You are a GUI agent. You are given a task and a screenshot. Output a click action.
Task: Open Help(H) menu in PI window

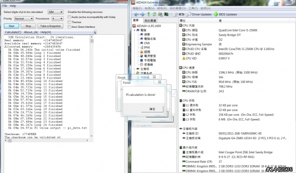46,32
